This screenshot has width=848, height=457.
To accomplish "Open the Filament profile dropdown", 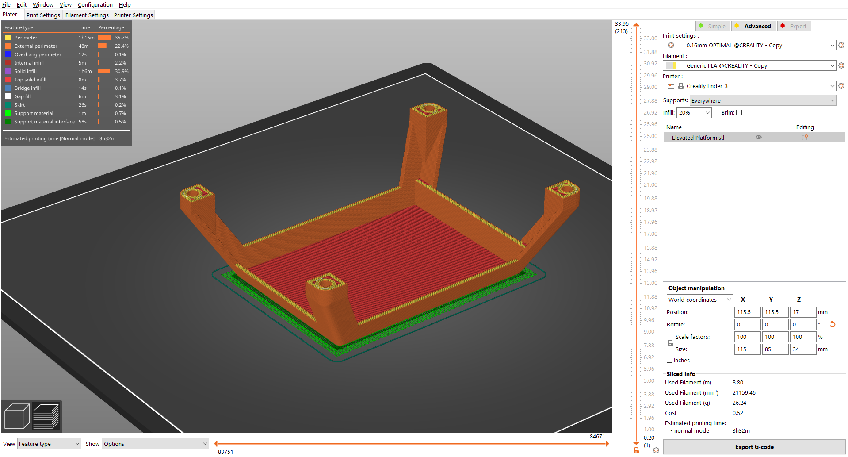I will [749, 65].
